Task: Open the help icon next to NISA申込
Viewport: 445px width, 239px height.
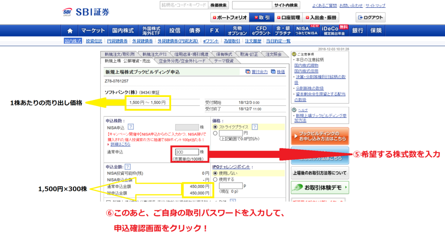Action: click(x=130, y=127)
